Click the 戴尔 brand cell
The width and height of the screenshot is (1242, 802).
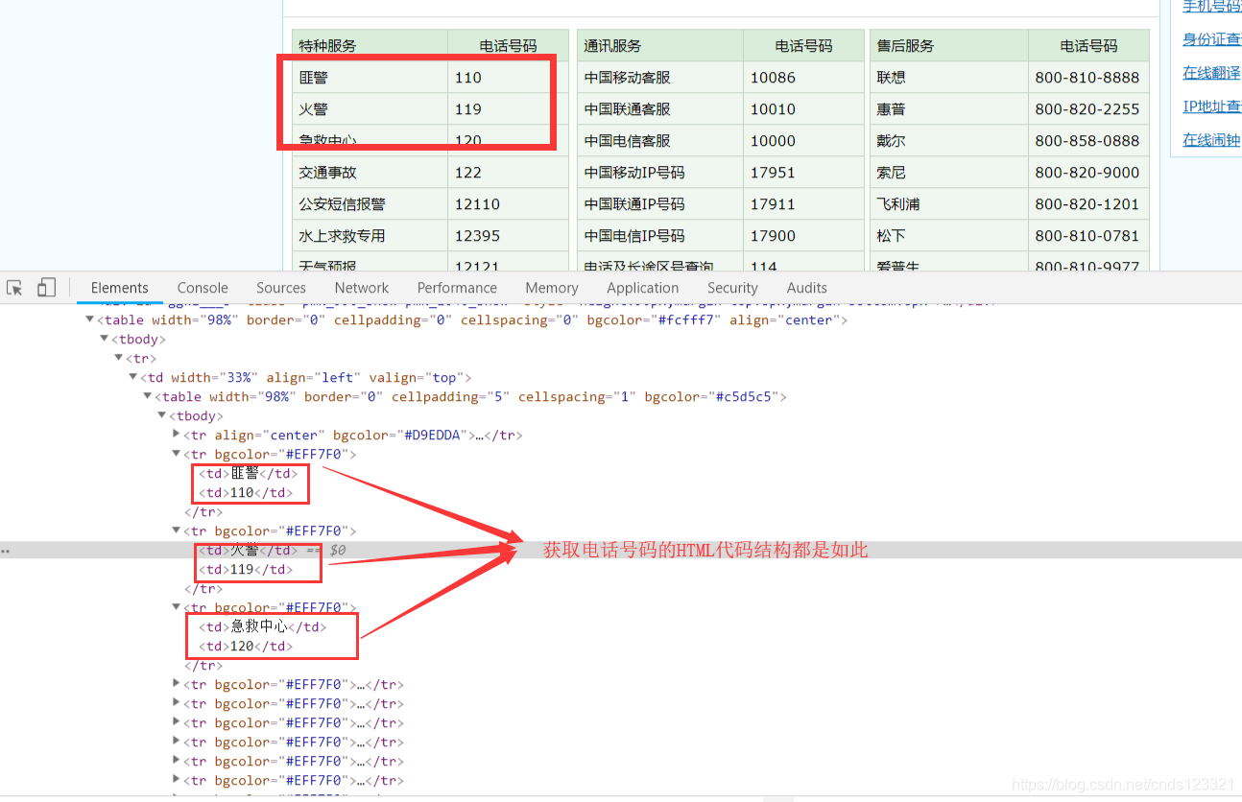point(949,140)
